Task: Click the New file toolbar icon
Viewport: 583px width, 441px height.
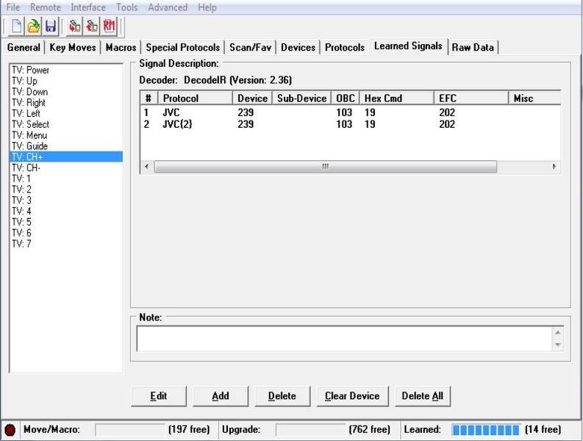Action: pyautogui.click(x=17, y=26)
